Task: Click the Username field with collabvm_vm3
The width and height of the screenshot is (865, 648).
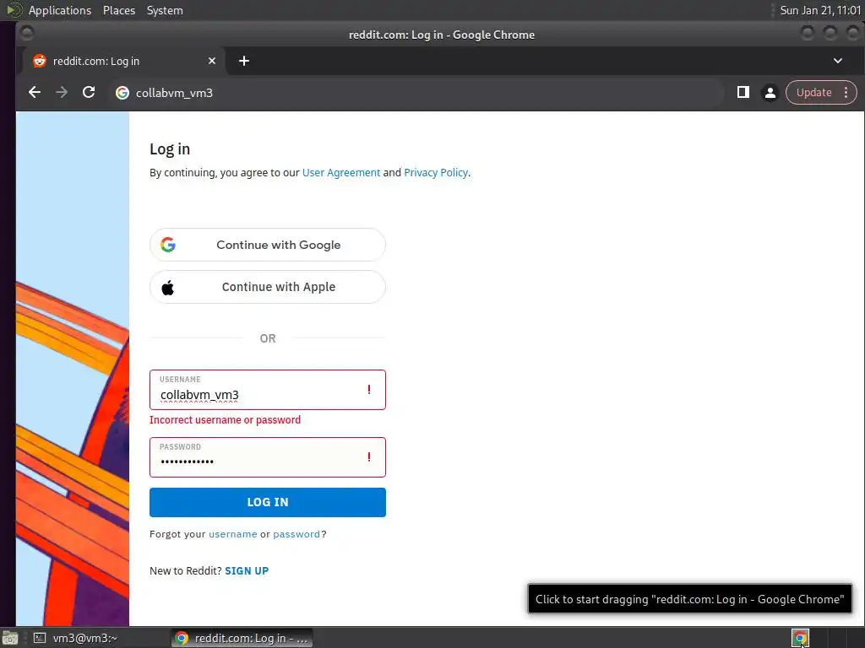Action: point(268,390)
